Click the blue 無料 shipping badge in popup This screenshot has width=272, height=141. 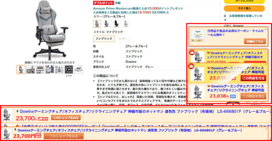pos(233,96)
